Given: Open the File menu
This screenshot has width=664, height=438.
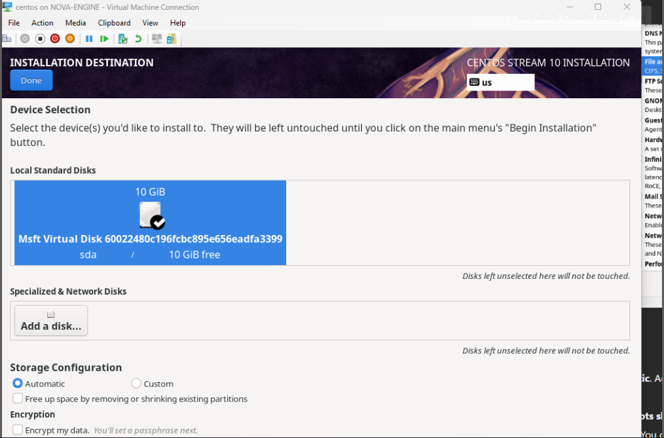Looking at the screenshot, I should [14, 23].
